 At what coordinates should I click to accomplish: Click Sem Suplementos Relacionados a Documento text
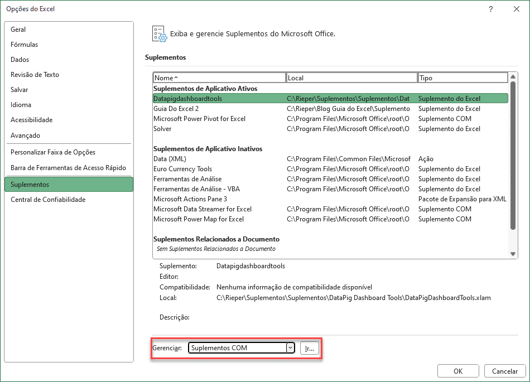coord(216,249)
